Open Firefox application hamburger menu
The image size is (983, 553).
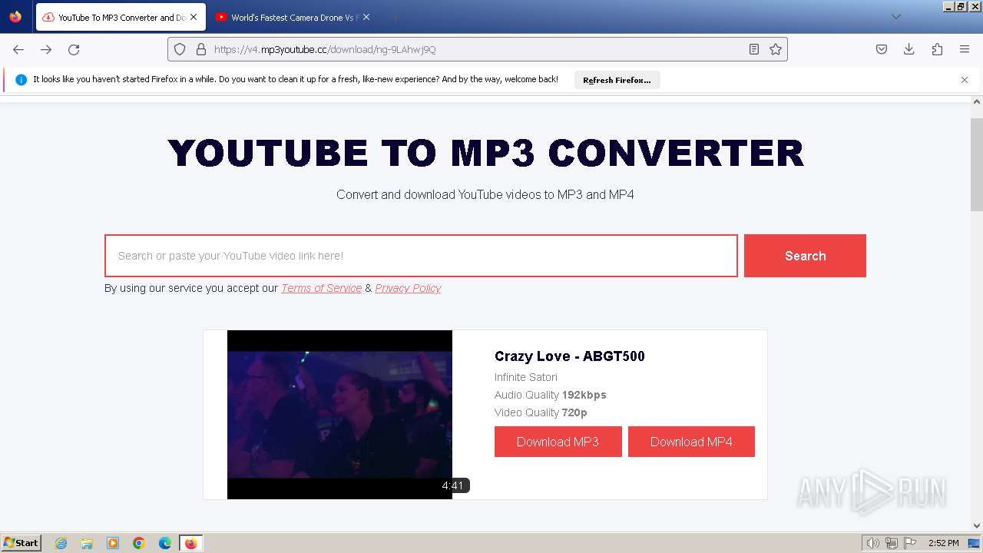tap(965, 49)
